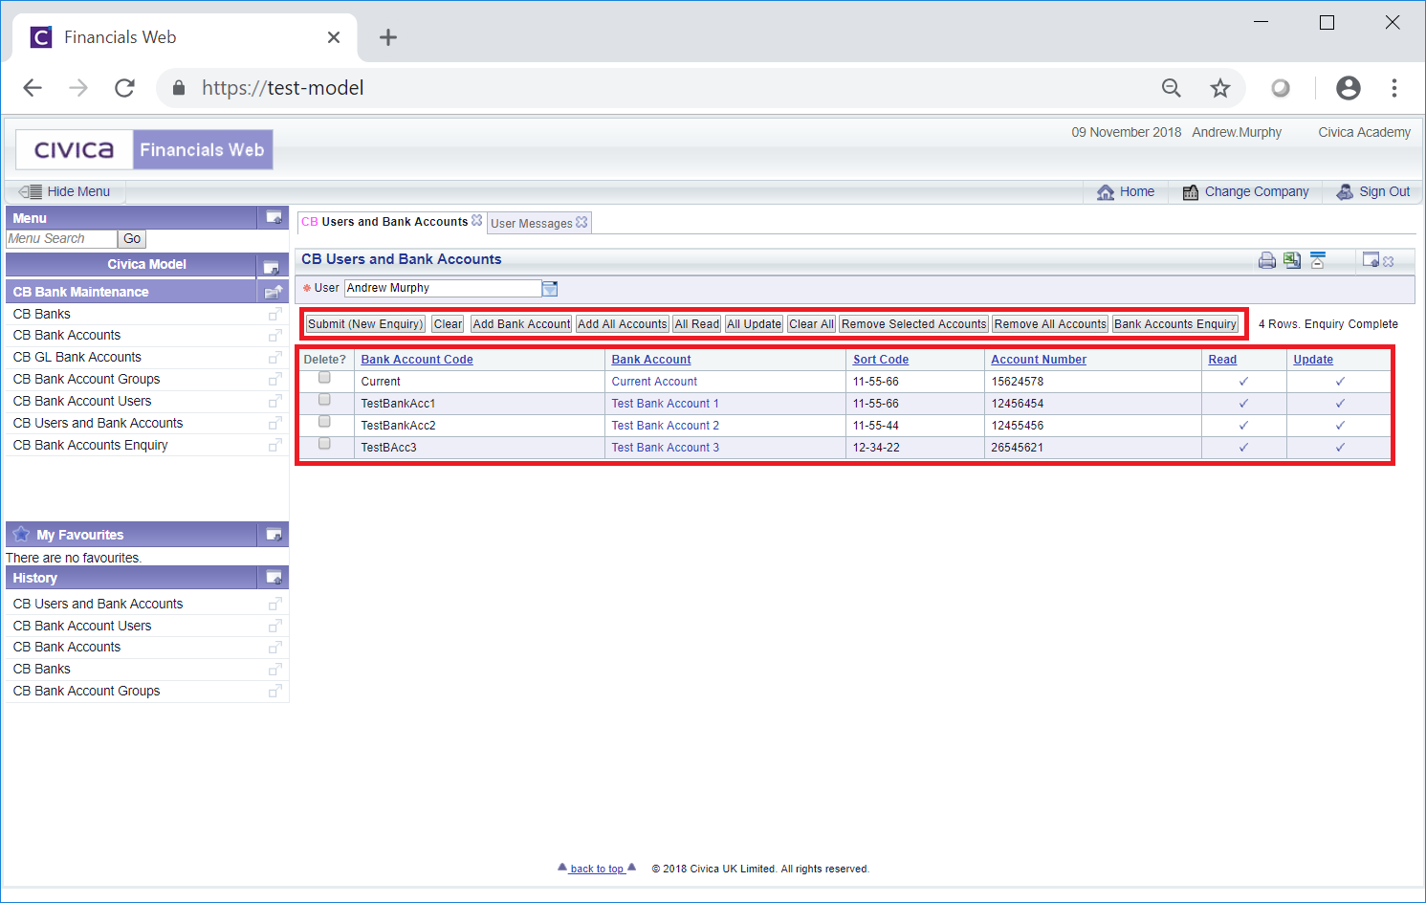Open CB GL Bank Accounts menu item
The image size is (1426, 903).
77,358
